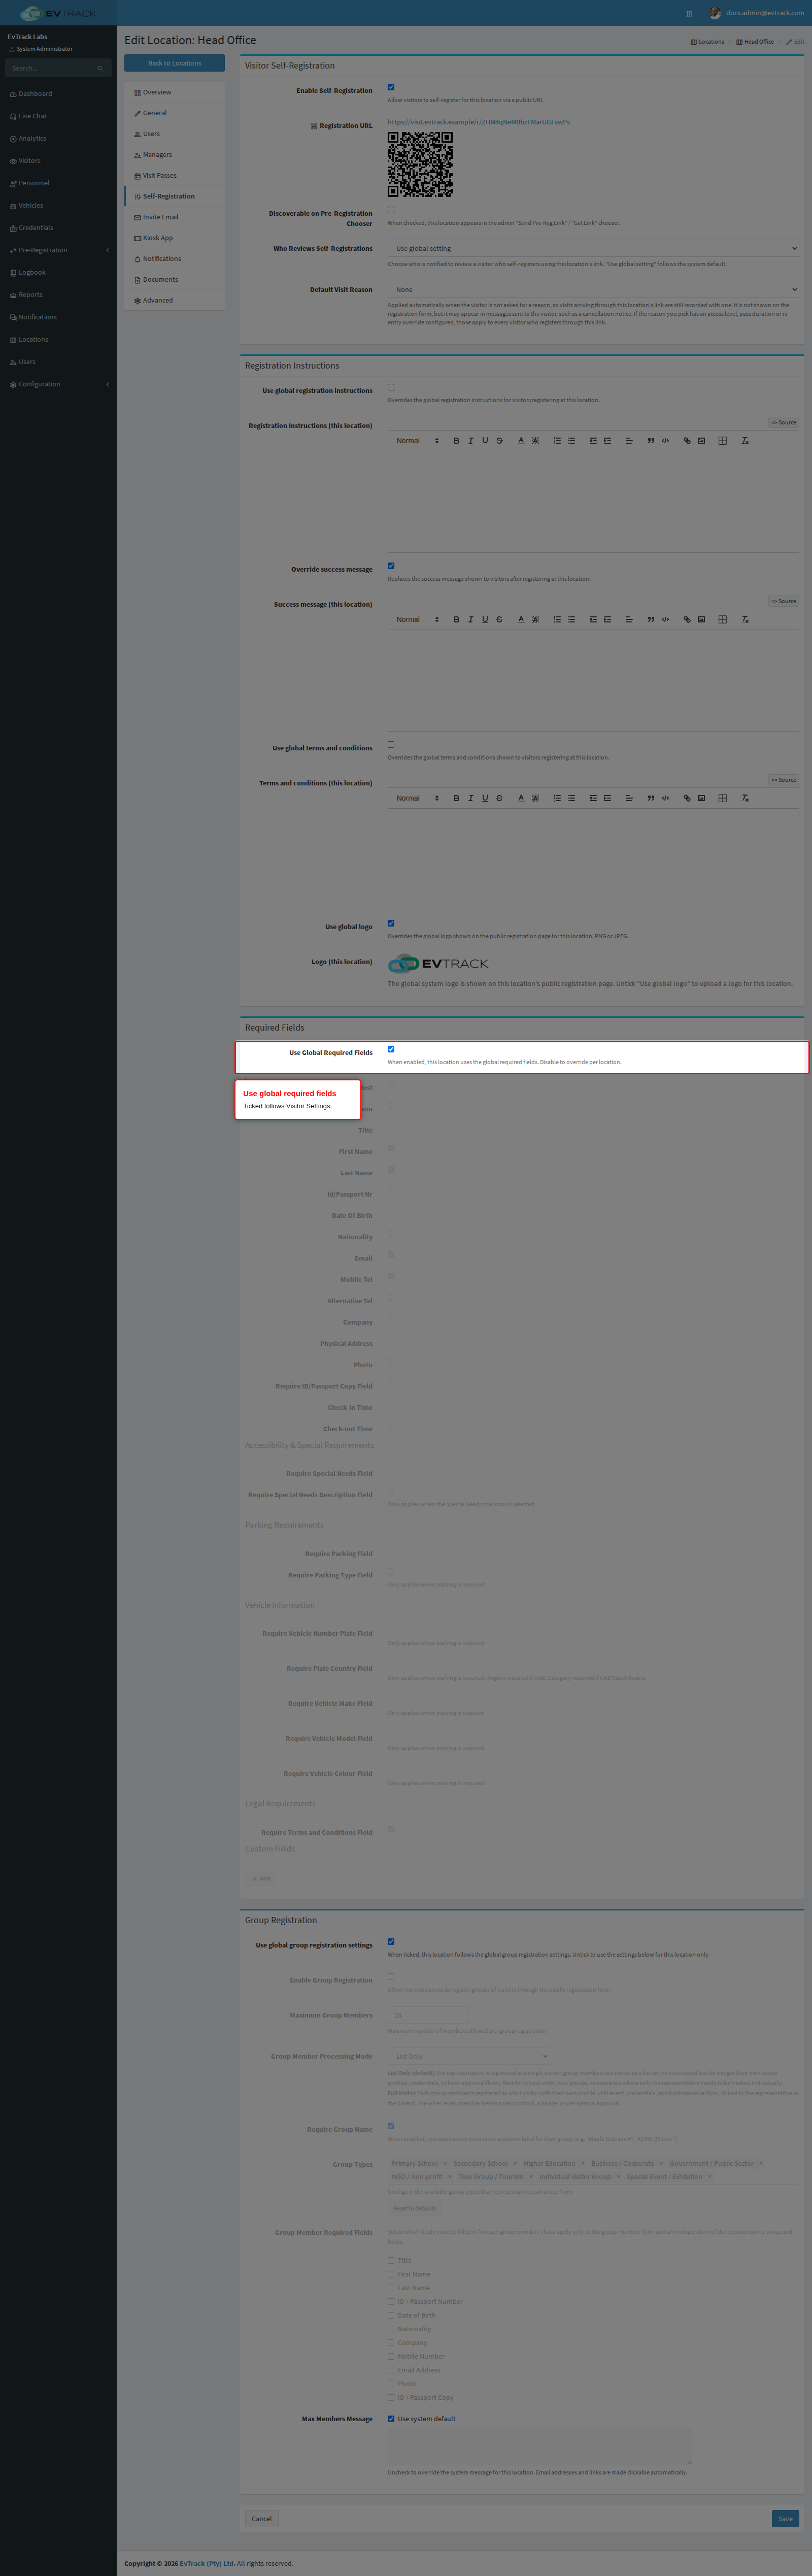
Task: Open the Kiosk App tab
Action: click(x=174, y=238)
